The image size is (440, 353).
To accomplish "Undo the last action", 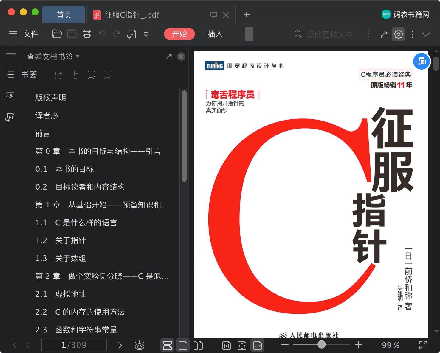I will pos(102,34).
